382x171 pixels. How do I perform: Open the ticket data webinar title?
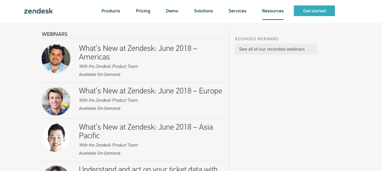click(148, 168)
